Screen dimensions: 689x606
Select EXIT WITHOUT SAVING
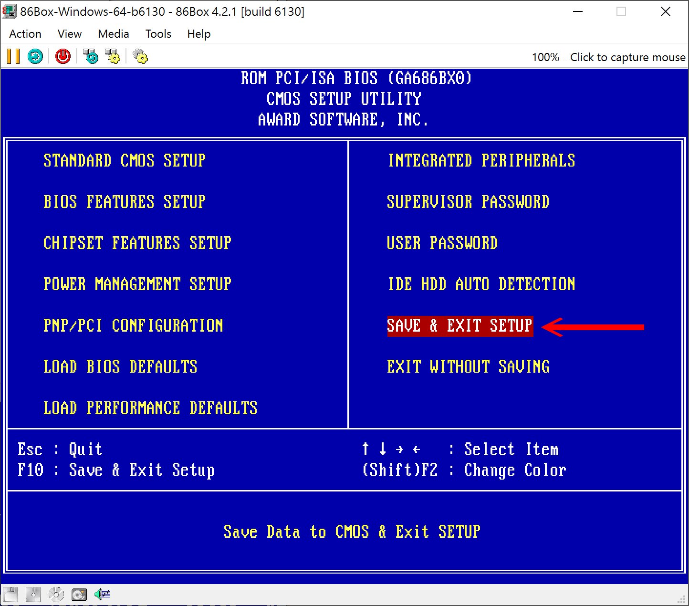click(x=468, y=367)
